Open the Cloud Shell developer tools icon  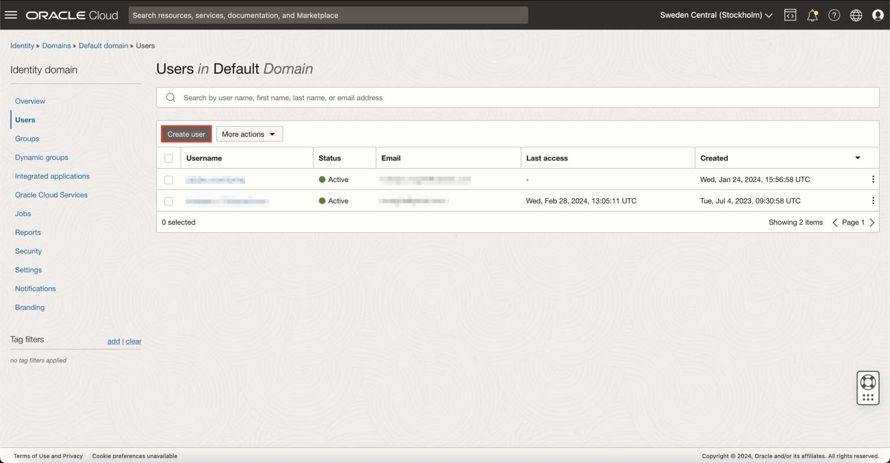click(x=790, y=15)
